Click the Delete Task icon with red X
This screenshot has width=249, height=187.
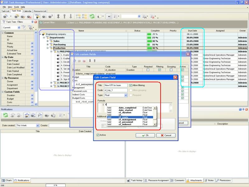[29, 16]
